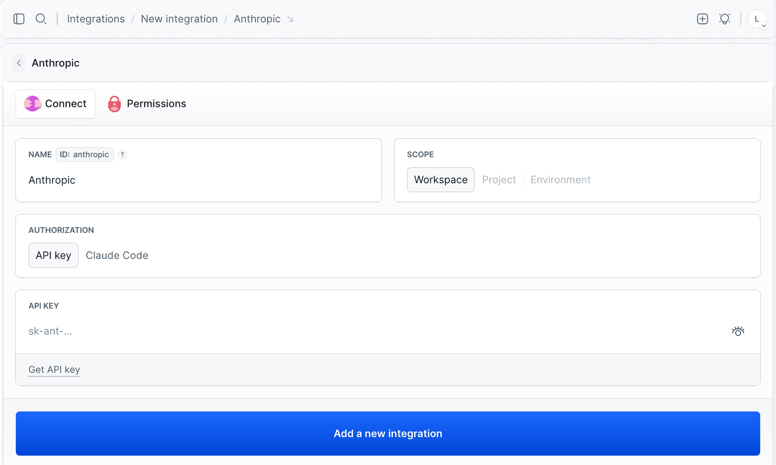Viewport: 776px width, 465px height.
Task: Click Add a new integration button
Action: (x=388, y=434)
